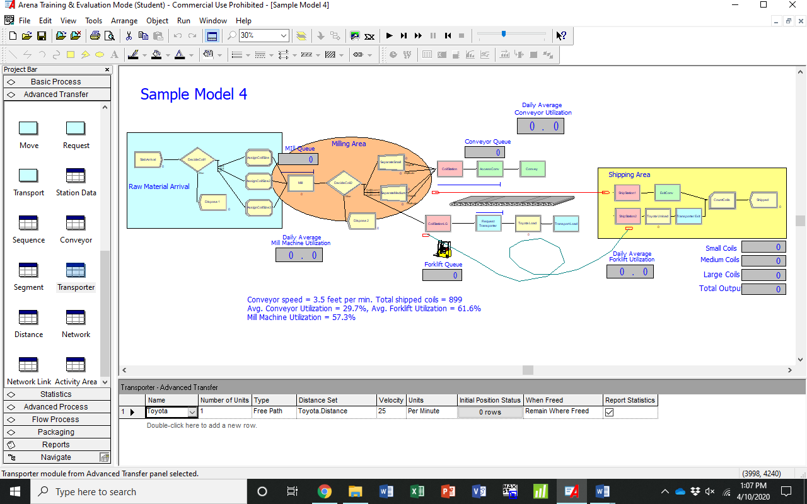
Task: Open Chrome from the Windows taskbar
Action: (325, 491)
